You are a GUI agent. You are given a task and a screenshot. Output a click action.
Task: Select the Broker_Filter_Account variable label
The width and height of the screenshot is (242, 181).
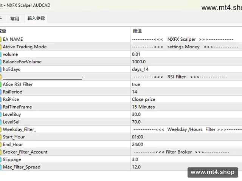coord(25,152)
